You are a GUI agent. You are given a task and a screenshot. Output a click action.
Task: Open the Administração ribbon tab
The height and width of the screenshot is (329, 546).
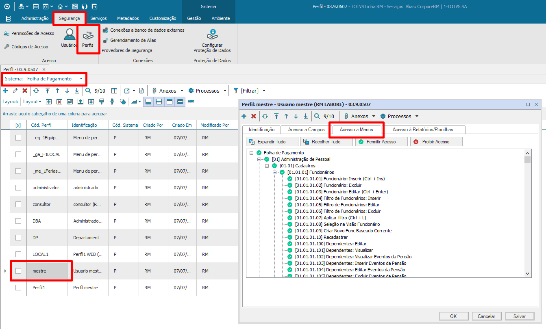pyautogui.click(x=35, y=18)
